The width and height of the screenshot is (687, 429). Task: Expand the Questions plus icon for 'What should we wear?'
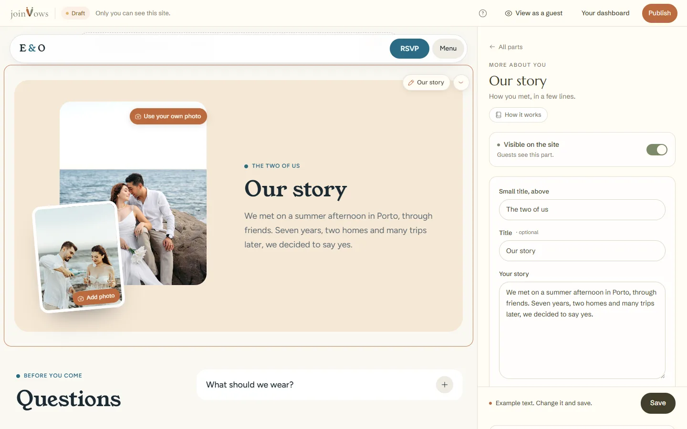coord(445,385)
